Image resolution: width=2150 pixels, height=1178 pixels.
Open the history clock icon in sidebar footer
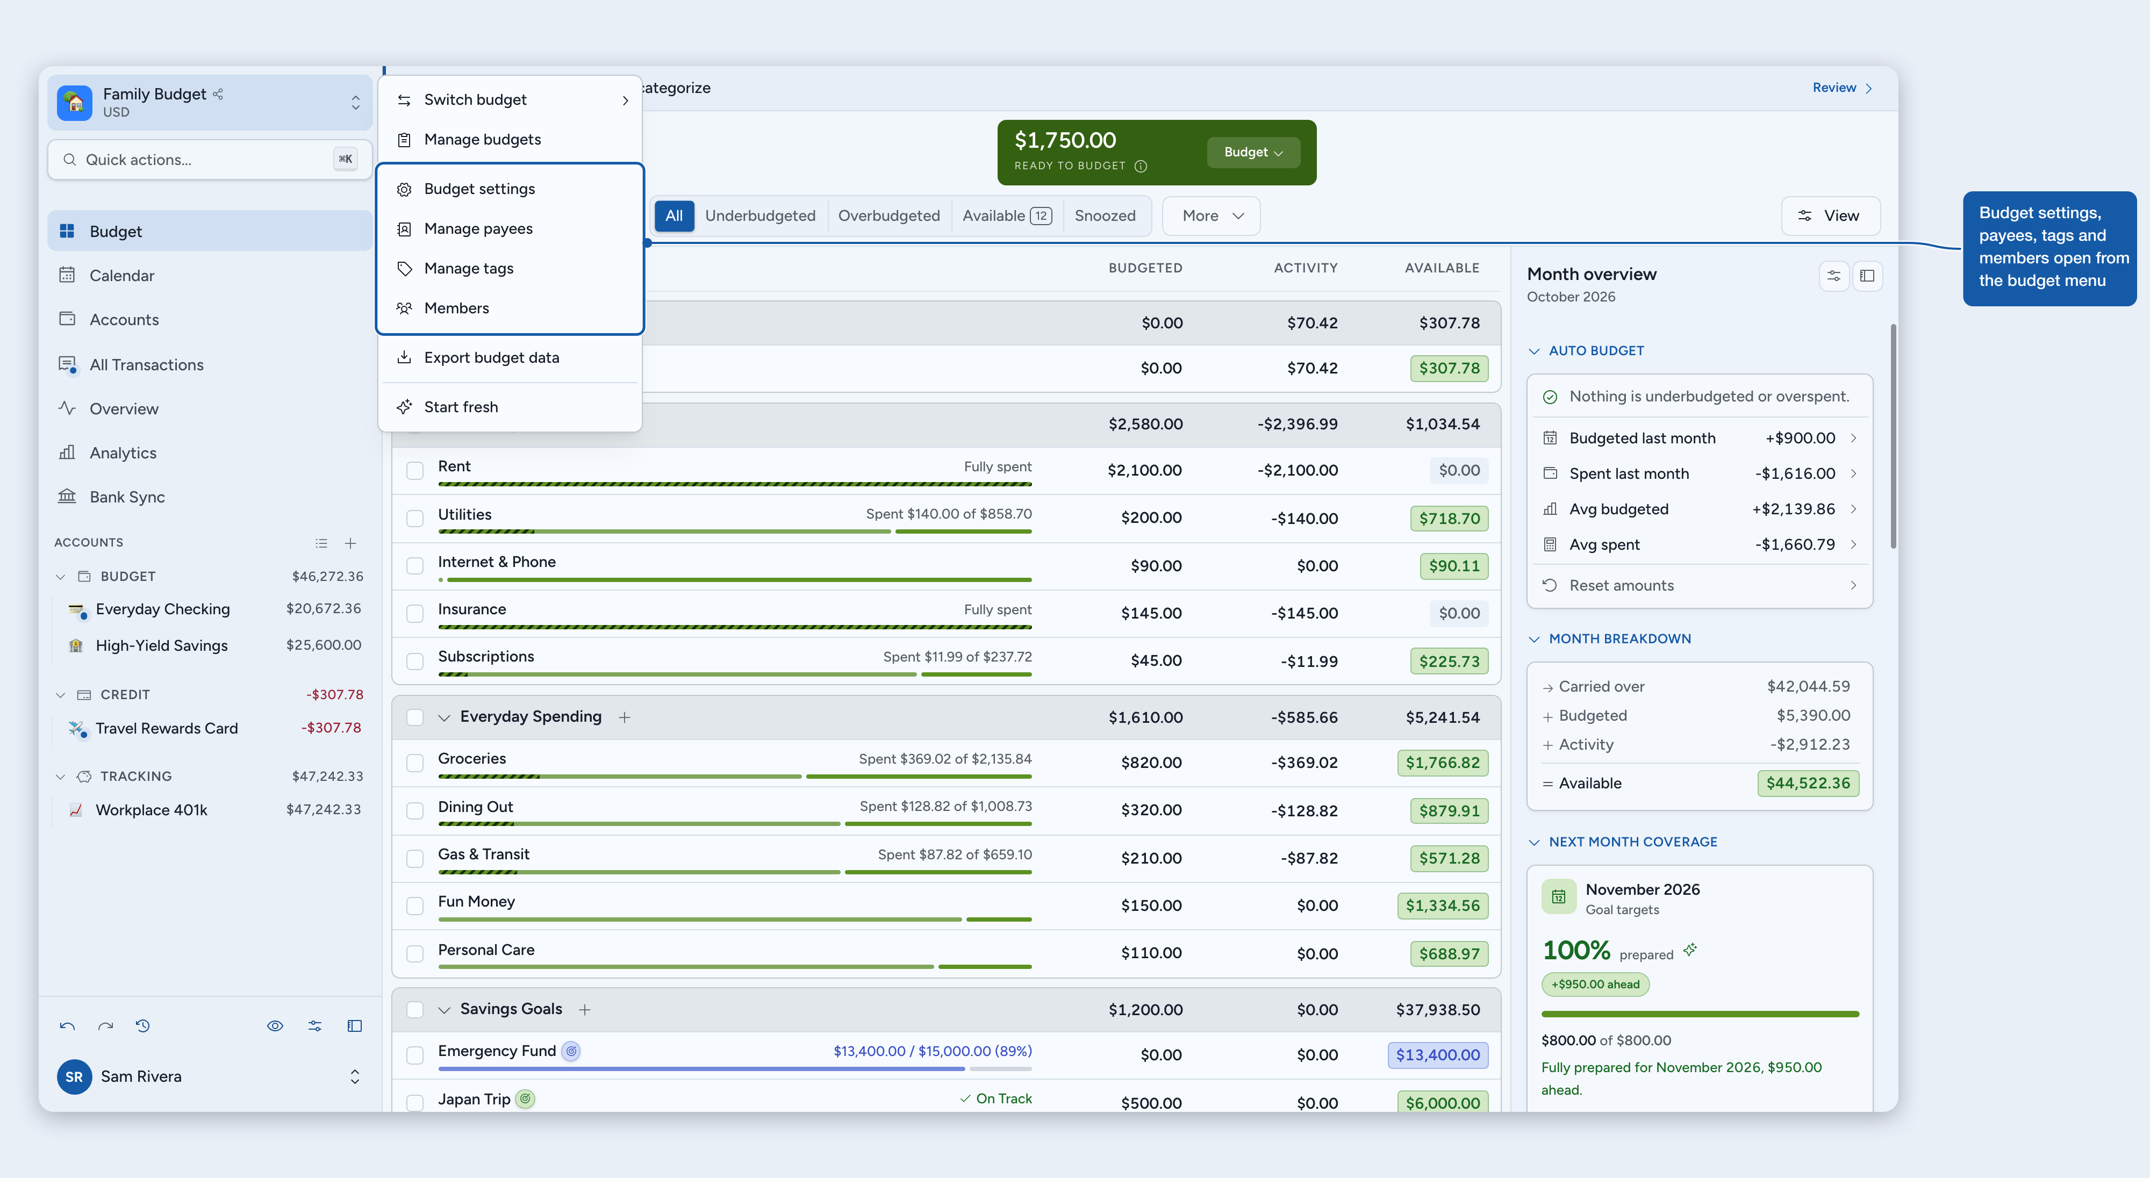(143, 1026)
